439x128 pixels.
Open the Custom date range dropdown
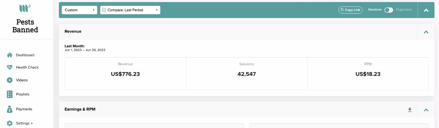(79, 10)
